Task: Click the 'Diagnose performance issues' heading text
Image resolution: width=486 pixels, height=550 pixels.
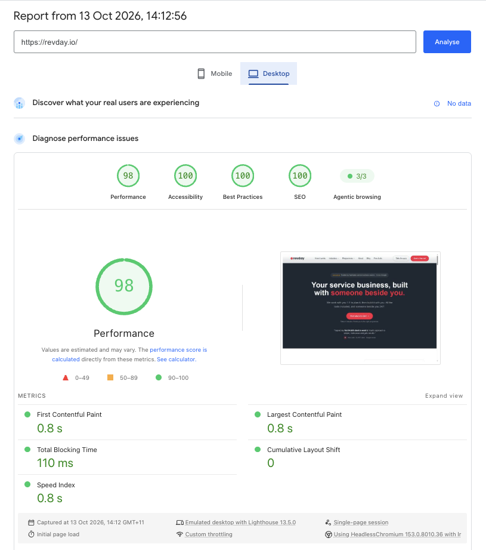Action: click(x=85, y=139)
